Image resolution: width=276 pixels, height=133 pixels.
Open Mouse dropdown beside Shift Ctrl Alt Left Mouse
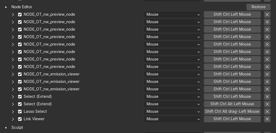pos(172,104)
